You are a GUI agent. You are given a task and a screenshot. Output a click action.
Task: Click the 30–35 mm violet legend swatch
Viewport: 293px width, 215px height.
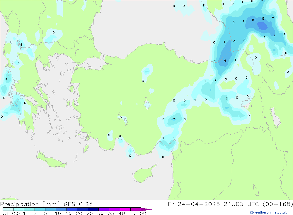click(104, 209)
